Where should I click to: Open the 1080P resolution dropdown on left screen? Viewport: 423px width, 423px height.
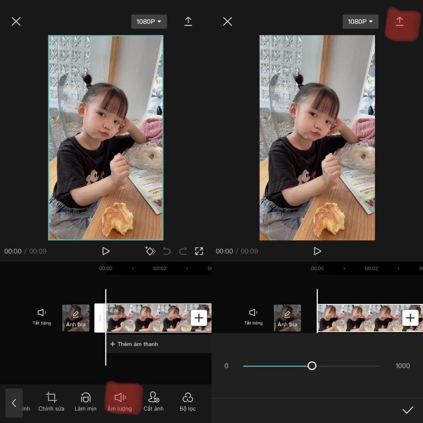point(149,21)
